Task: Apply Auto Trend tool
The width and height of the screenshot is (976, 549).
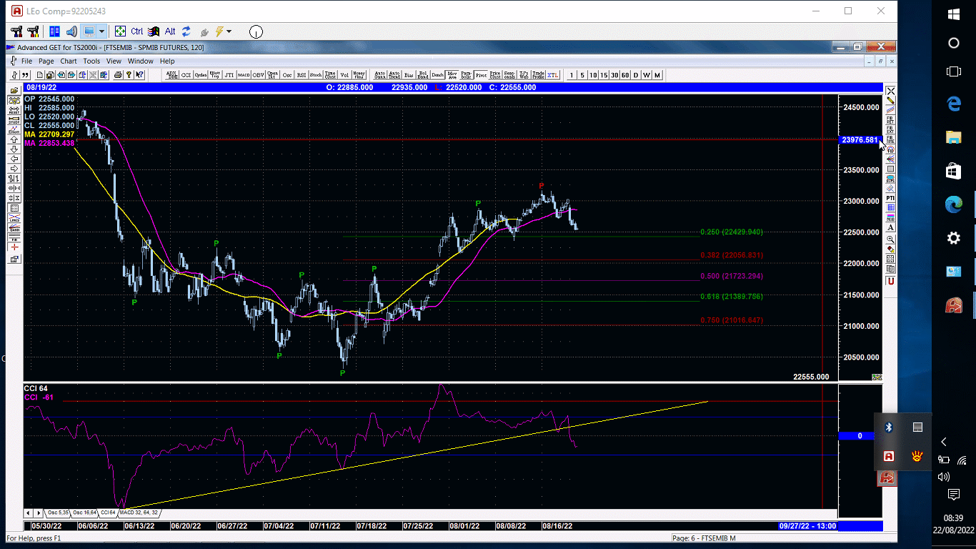Action: pos(394,74)
